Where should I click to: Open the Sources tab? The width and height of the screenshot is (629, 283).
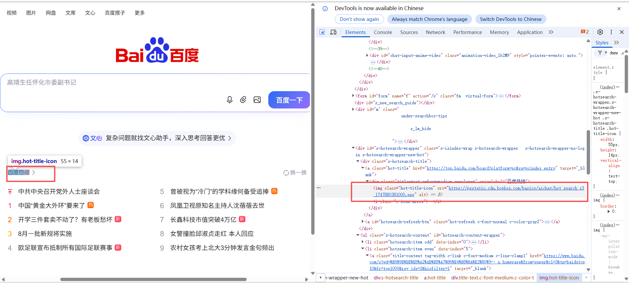pyautogui.click(x=409, y=32)
